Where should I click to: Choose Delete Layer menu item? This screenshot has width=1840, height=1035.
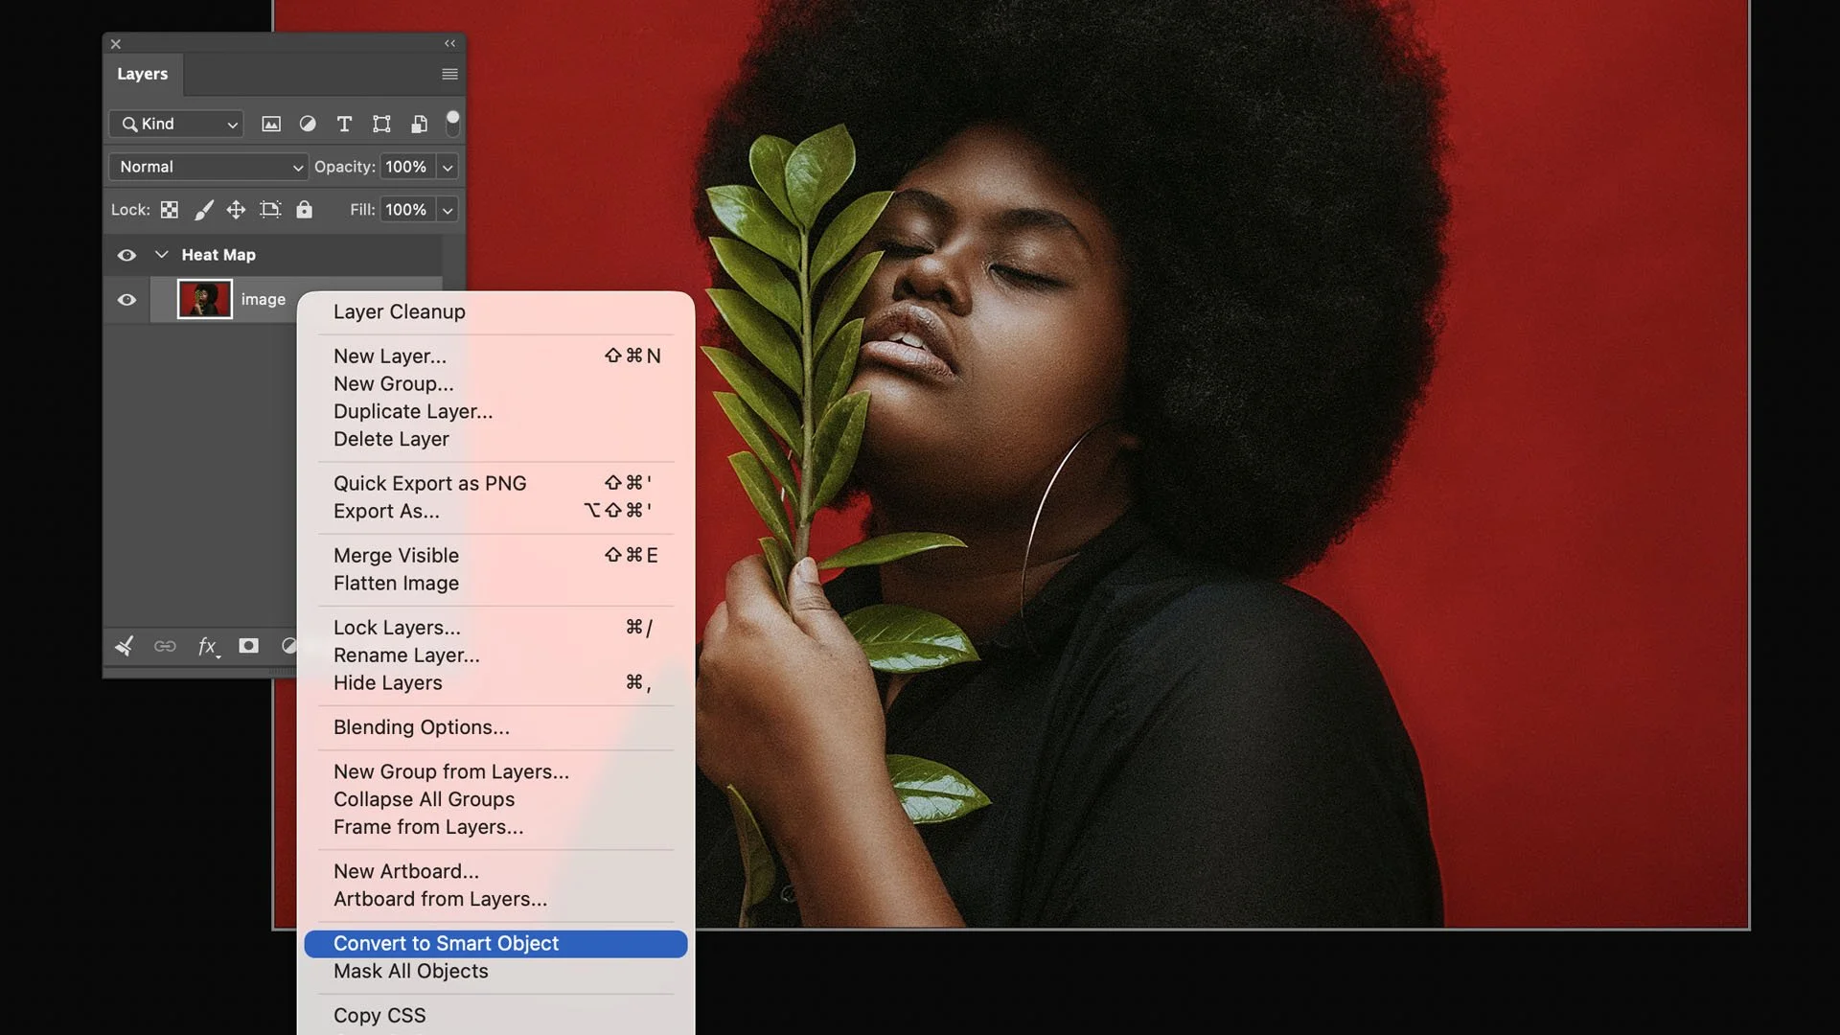(495, 440)
